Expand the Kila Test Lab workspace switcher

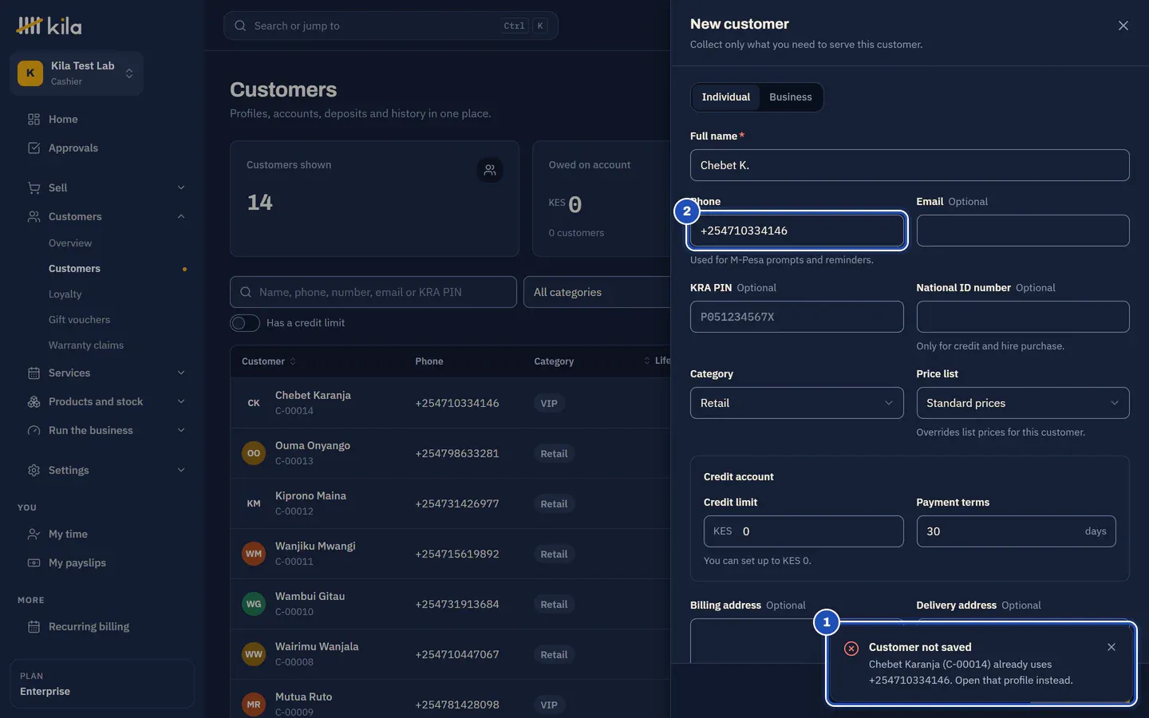(x=77, y=73)
